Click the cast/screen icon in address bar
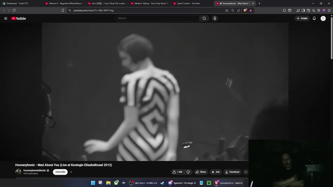The height and width of the screenshot is (187, 333). (227, 10)
